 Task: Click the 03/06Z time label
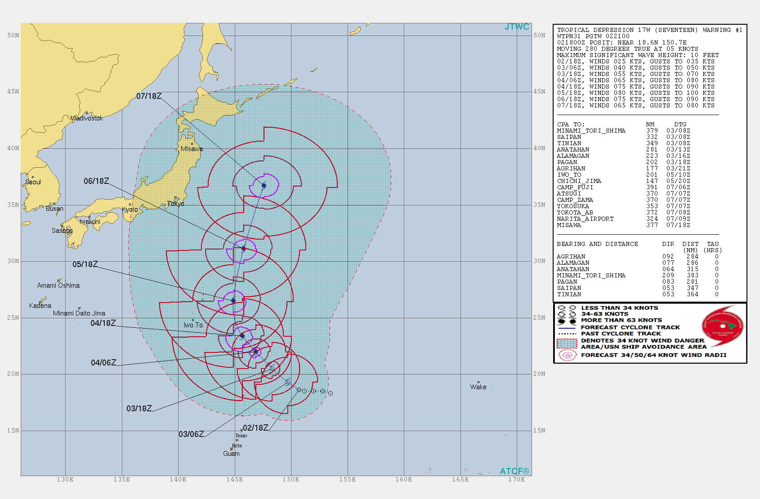(191, 434)
